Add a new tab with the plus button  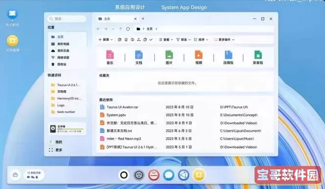point(143,19)
